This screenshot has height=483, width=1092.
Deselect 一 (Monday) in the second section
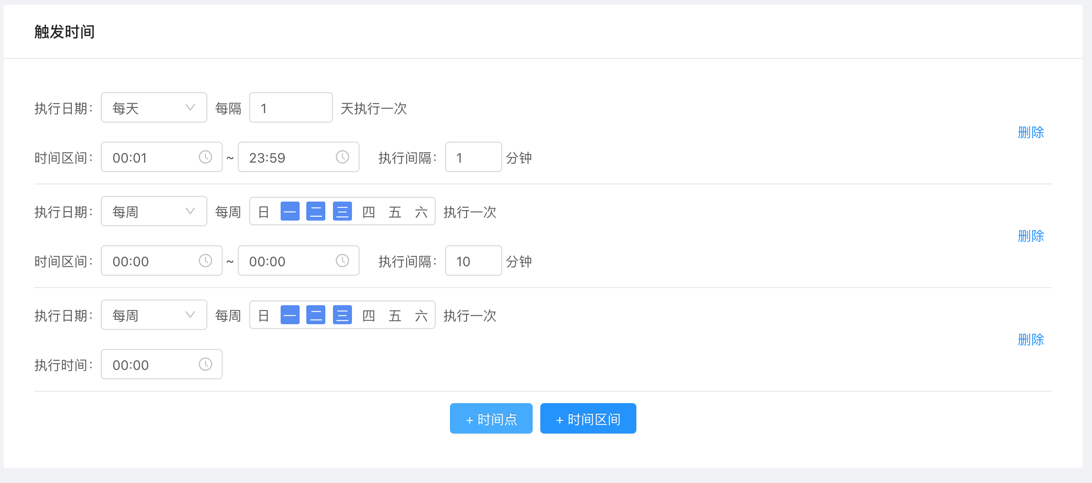290,212
